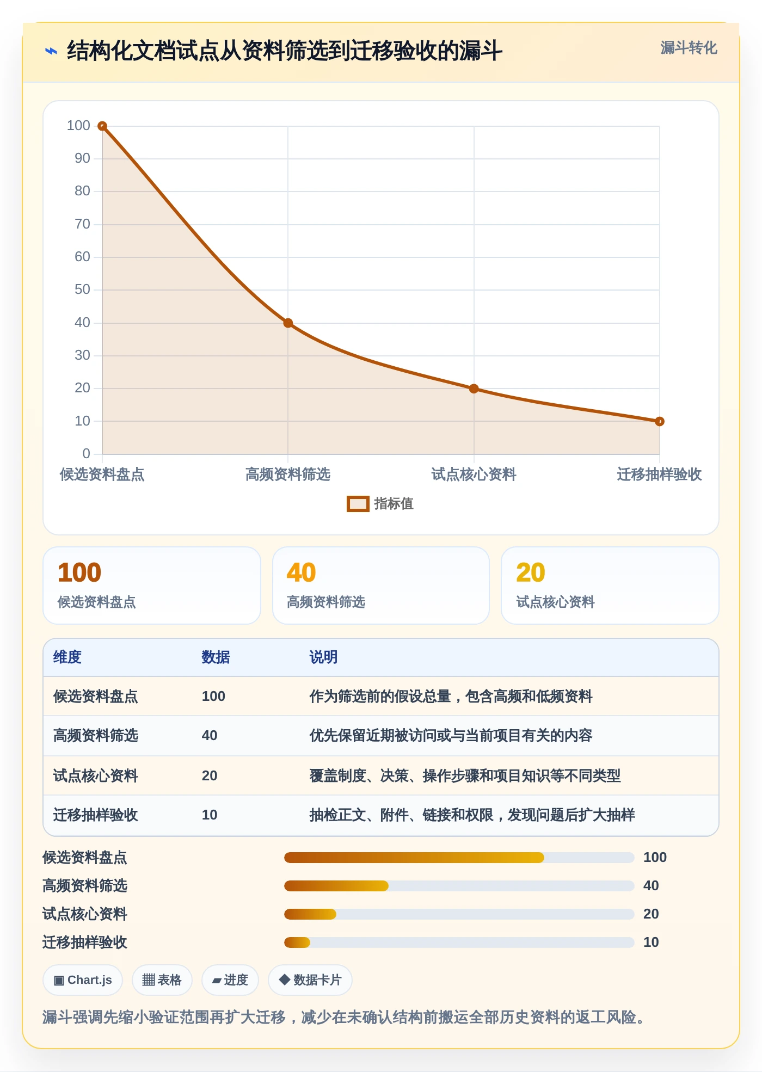This screenshot has width=762, height=1072.
Task: Click the Chart.js tag chip
Action: (x=83, y=980)
